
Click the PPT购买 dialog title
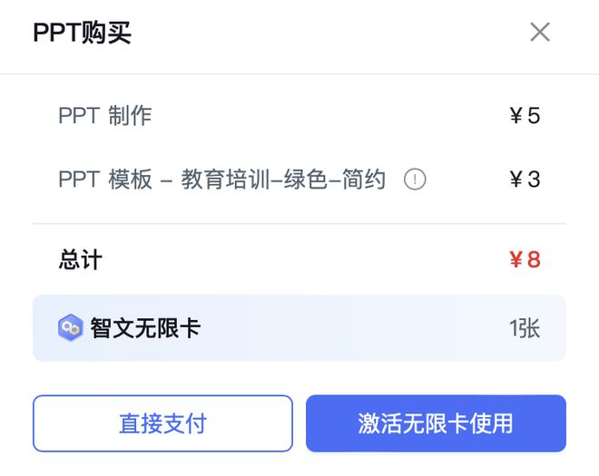(83, 33)
